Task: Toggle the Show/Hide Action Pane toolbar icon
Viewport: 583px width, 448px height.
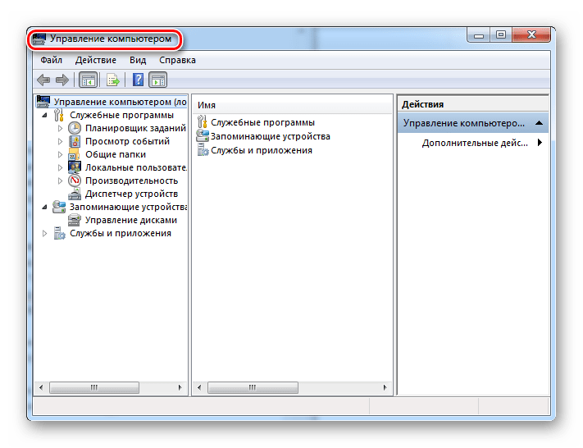Action: 158,80
